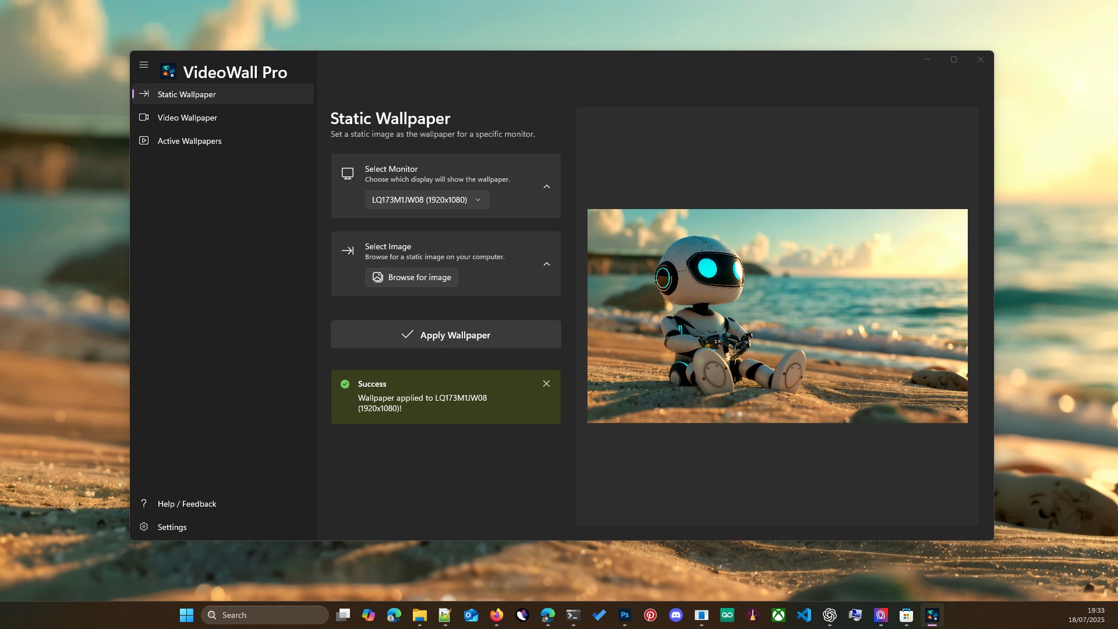Switch to Static Wallpaper page
The image size is (1118, 629).
pyautogui.click(x=223, y=94)
